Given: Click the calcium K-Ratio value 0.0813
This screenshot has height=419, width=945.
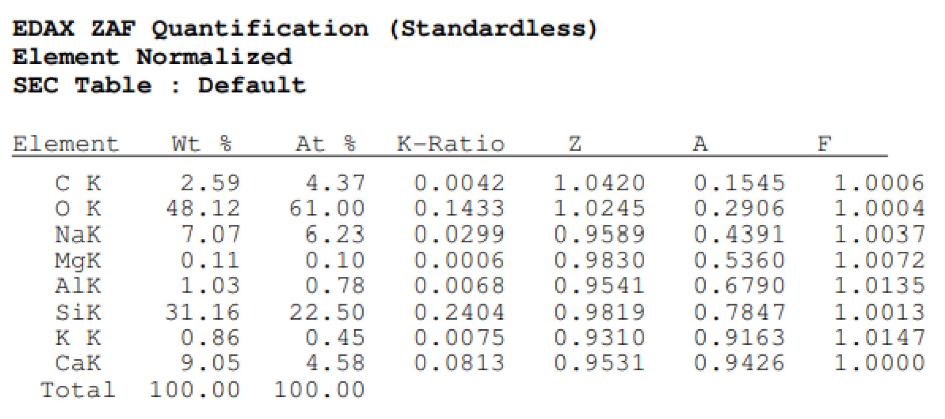Looking at the screenshot, I should (459, 363).
